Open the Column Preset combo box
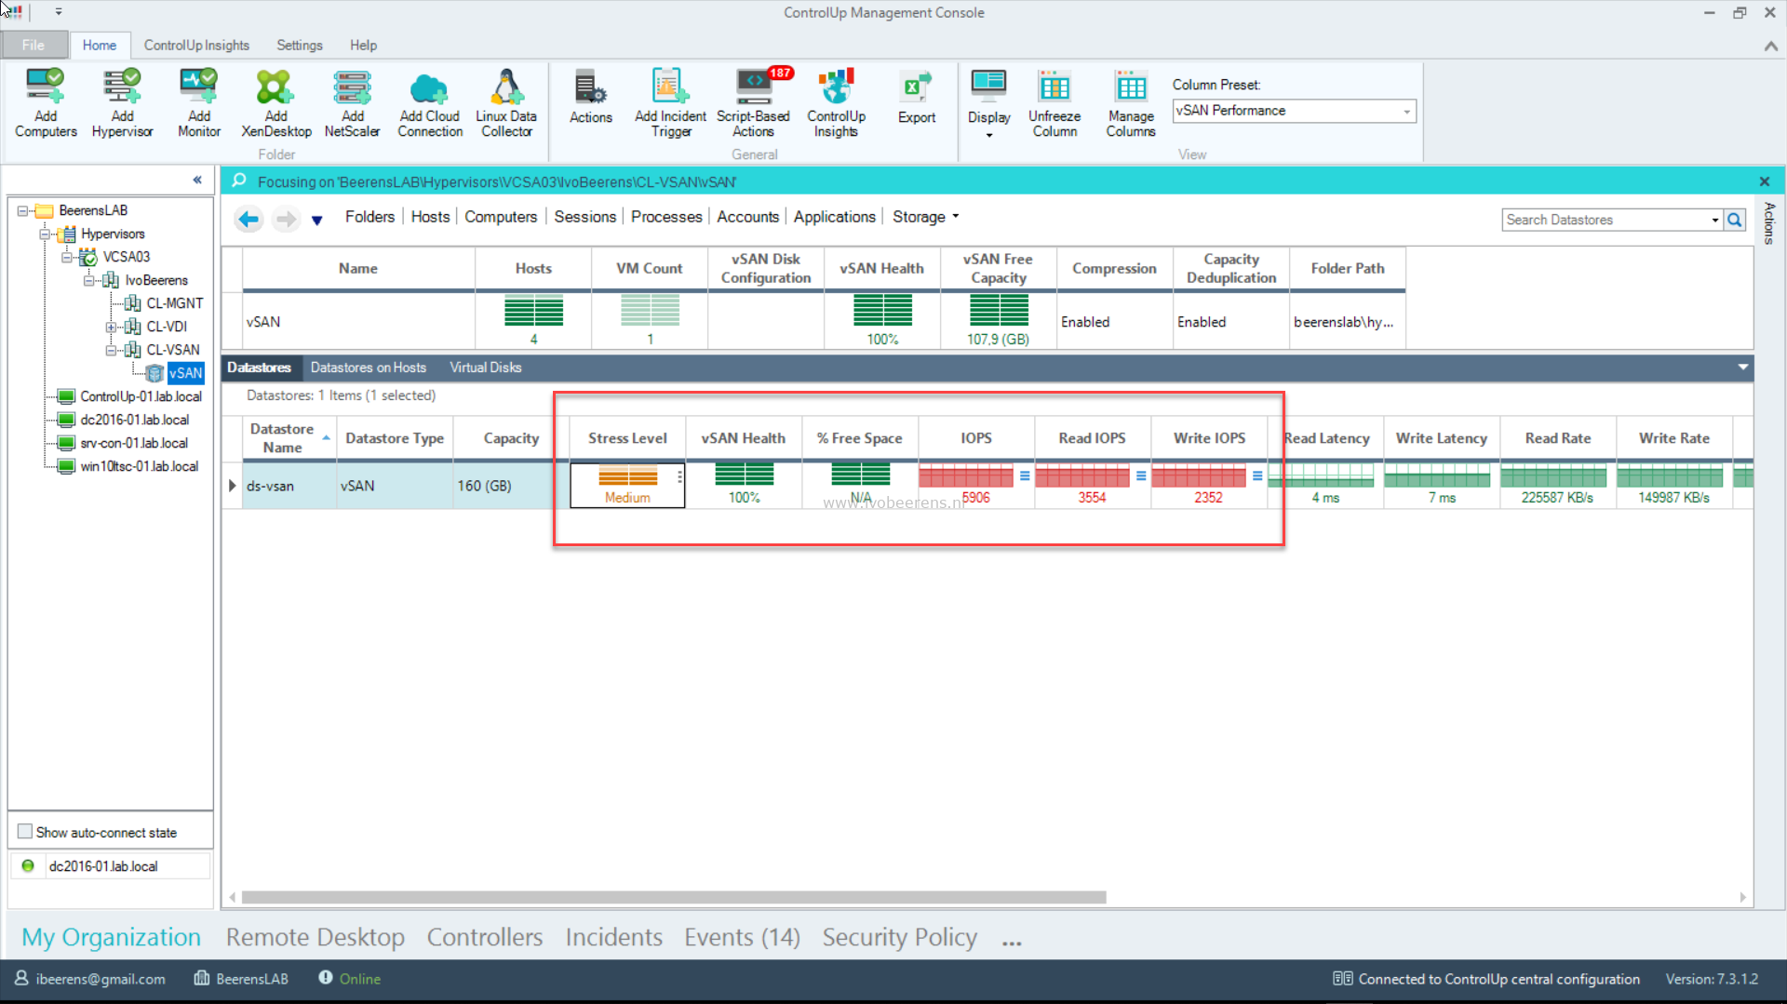 [1294, 111]
